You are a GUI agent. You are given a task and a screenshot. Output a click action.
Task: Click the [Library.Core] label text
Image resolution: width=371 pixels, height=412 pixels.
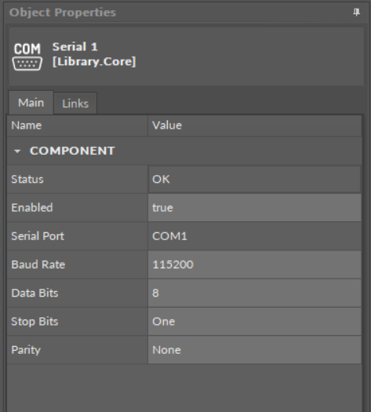94,62
